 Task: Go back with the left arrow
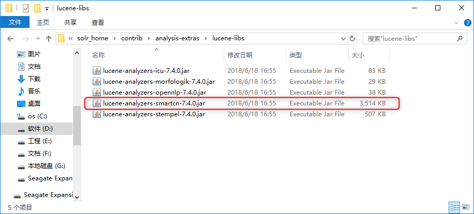(10, 39)
